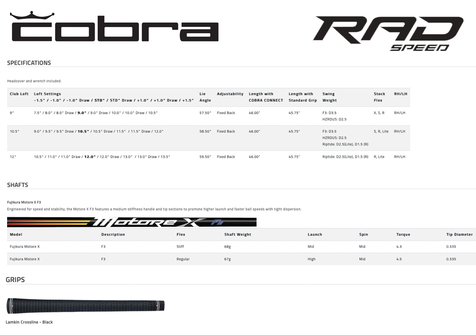Click the RH/LH column header
The height and width of the screenshot is (335, 476).
[x=400, y=94]
